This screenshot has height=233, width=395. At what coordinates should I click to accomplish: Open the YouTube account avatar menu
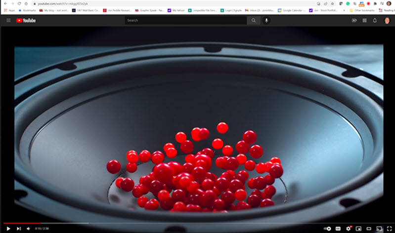click(387, 20)
